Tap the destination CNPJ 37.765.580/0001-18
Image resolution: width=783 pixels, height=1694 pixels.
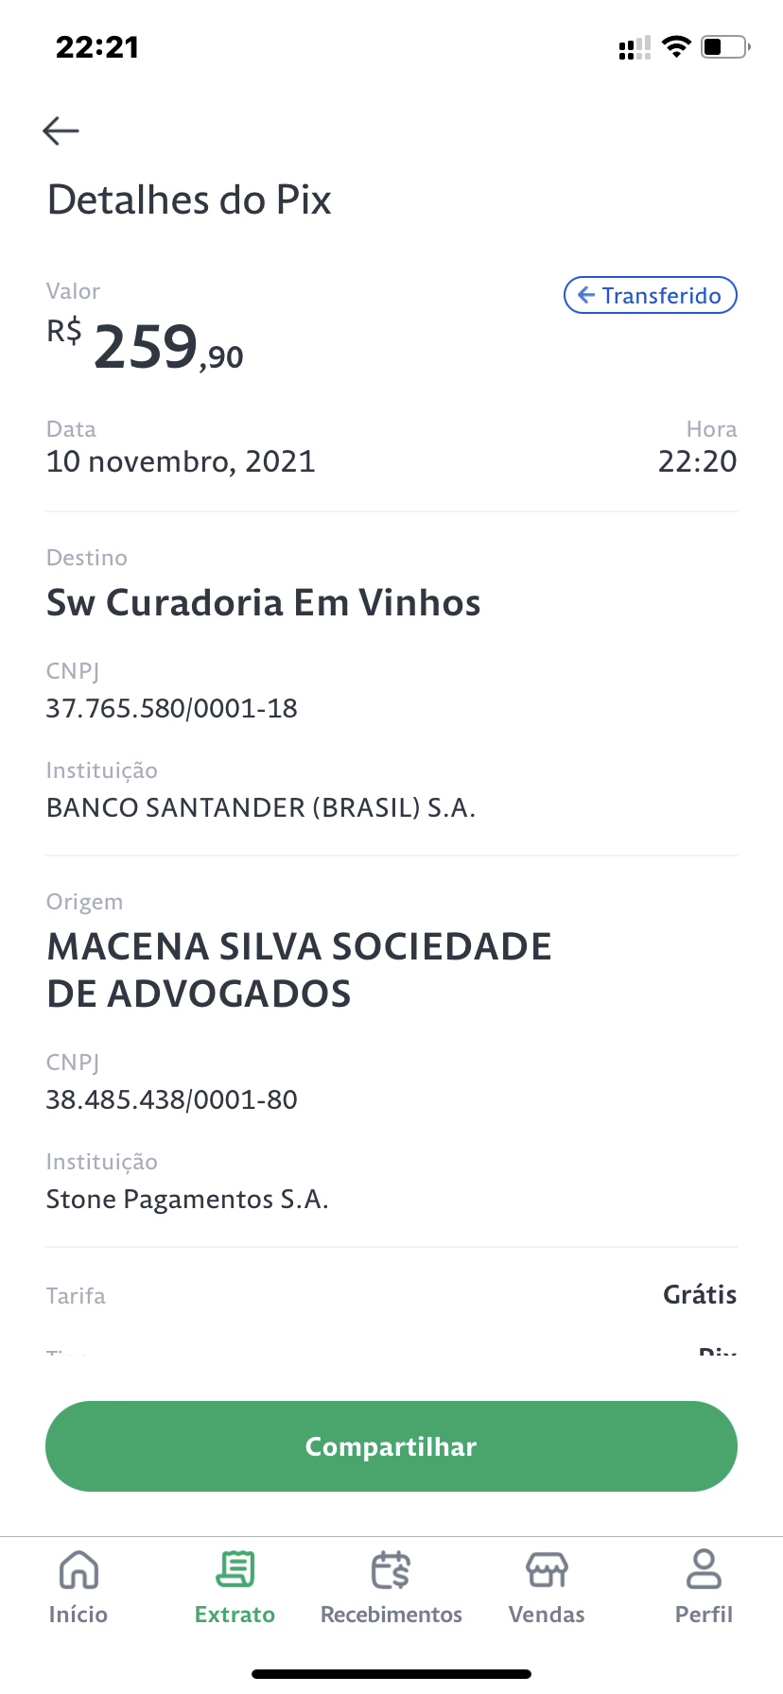(172, 708)
